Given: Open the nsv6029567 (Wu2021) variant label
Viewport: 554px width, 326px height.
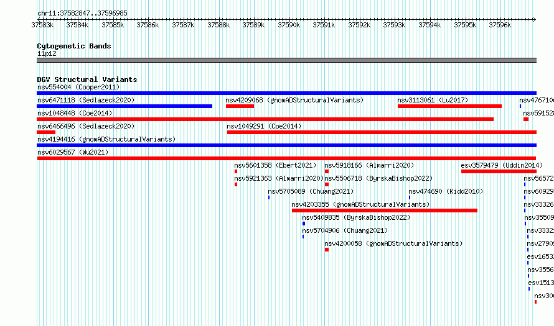Looking at the screenshot, I should pos(73,152).
